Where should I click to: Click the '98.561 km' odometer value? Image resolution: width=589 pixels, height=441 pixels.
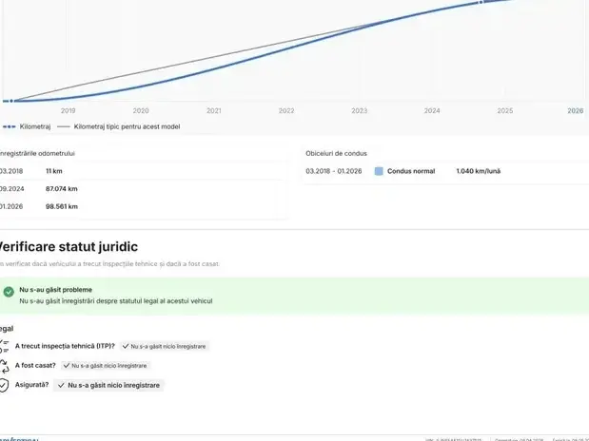(x=62, y=206)
